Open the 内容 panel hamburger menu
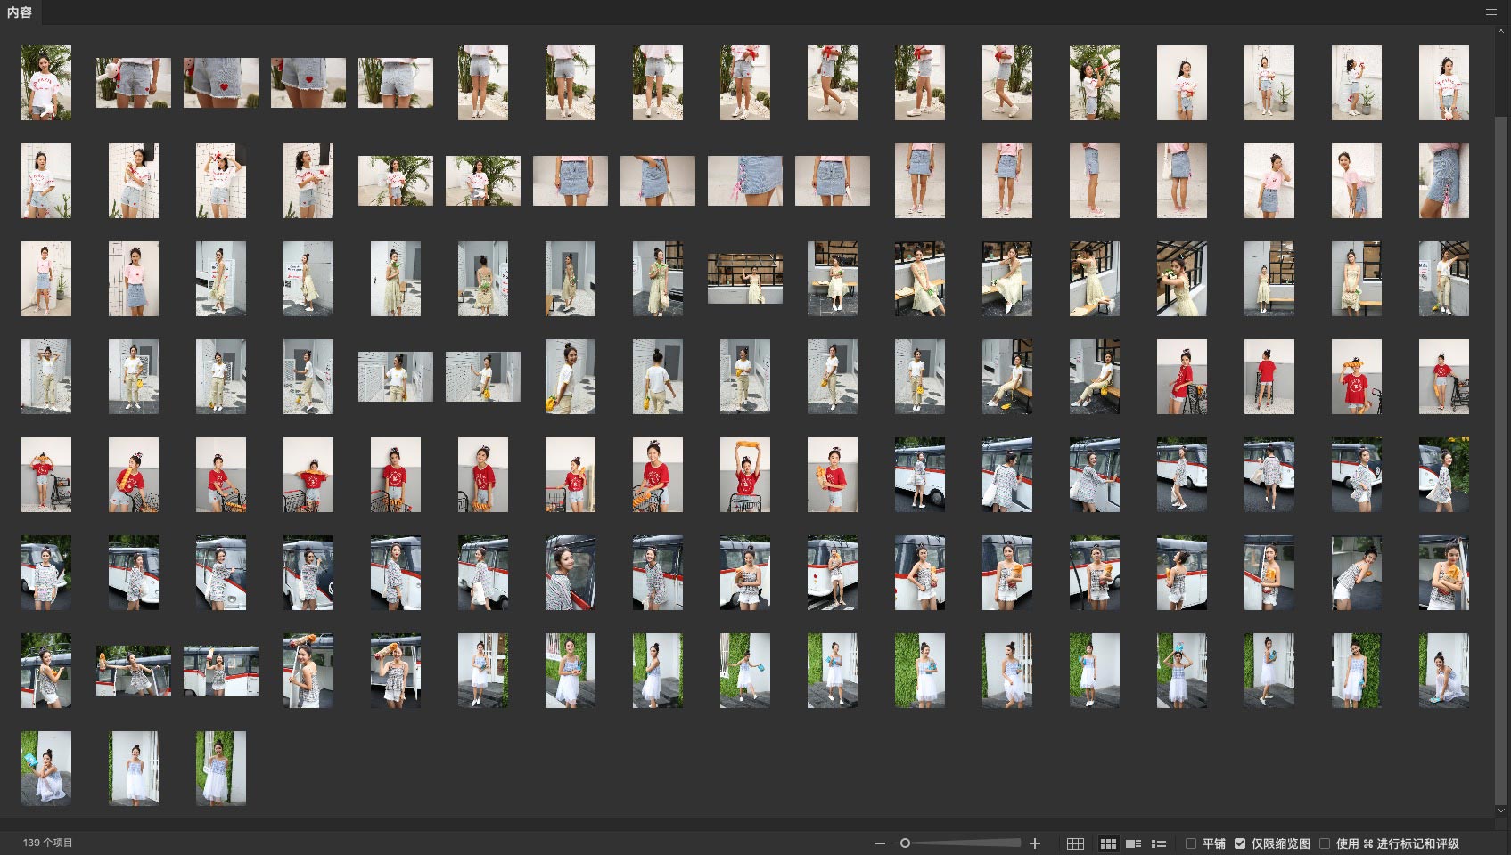The width and height of the screenshot is (1511, 855). tap(1490, 12)
